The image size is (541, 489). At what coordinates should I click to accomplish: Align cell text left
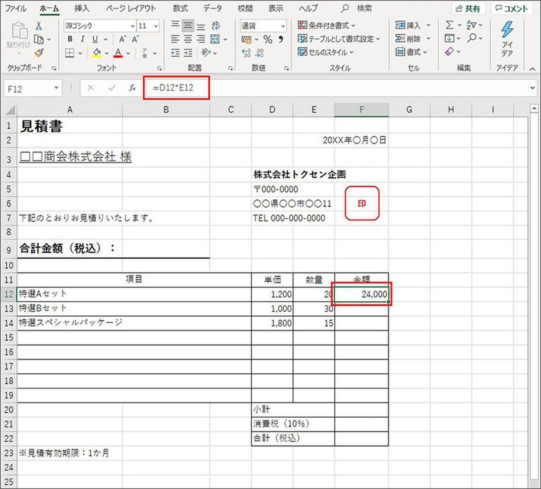coord(175,39)
